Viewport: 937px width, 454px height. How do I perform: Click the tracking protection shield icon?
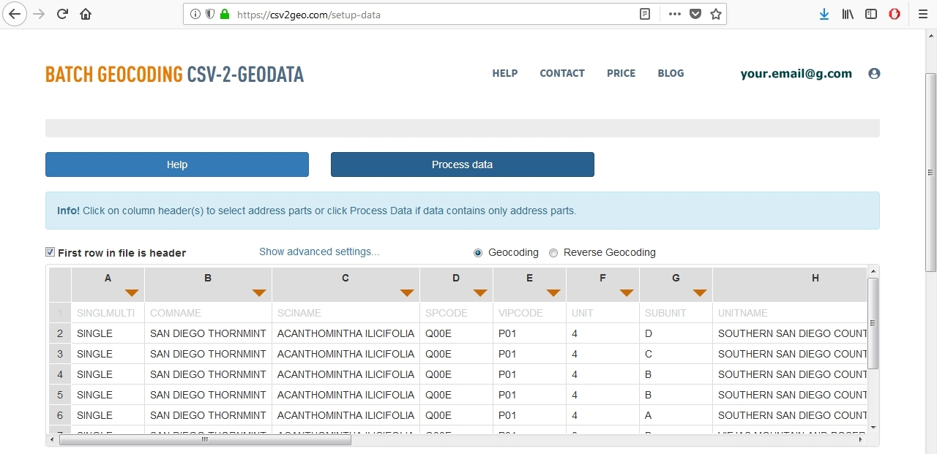point(209,14)
